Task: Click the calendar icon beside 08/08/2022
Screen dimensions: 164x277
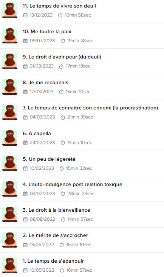Action: coord(25,219)
